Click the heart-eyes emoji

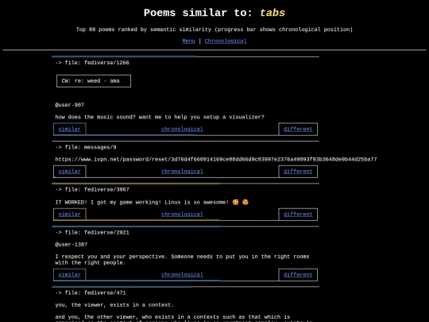(245, 202)
